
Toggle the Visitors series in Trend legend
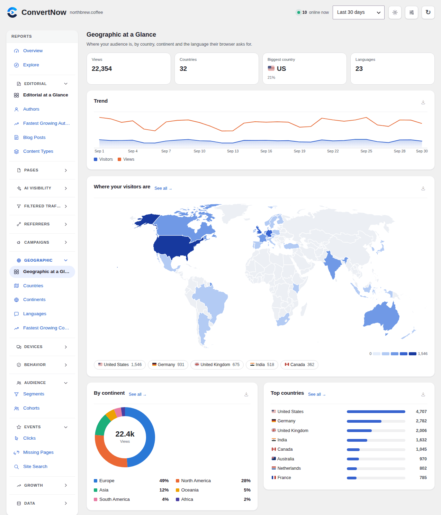(x=103, y=159)
